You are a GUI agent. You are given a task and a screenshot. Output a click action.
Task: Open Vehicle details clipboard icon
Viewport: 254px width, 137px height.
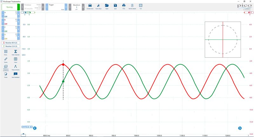pyautogui.click(x=132, y=6)
